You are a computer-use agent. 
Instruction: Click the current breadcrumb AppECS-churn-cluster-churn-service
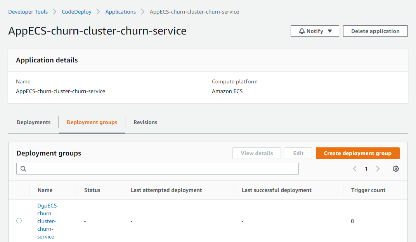(194, 12)
